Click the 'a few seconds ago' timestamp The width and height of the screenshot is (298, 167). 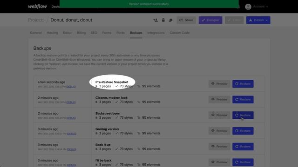coord(51,82)
